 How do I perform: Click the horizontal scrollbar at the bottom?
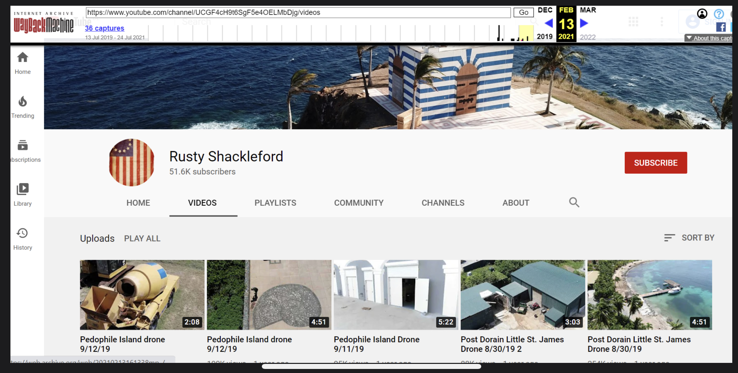pos(371,367)
